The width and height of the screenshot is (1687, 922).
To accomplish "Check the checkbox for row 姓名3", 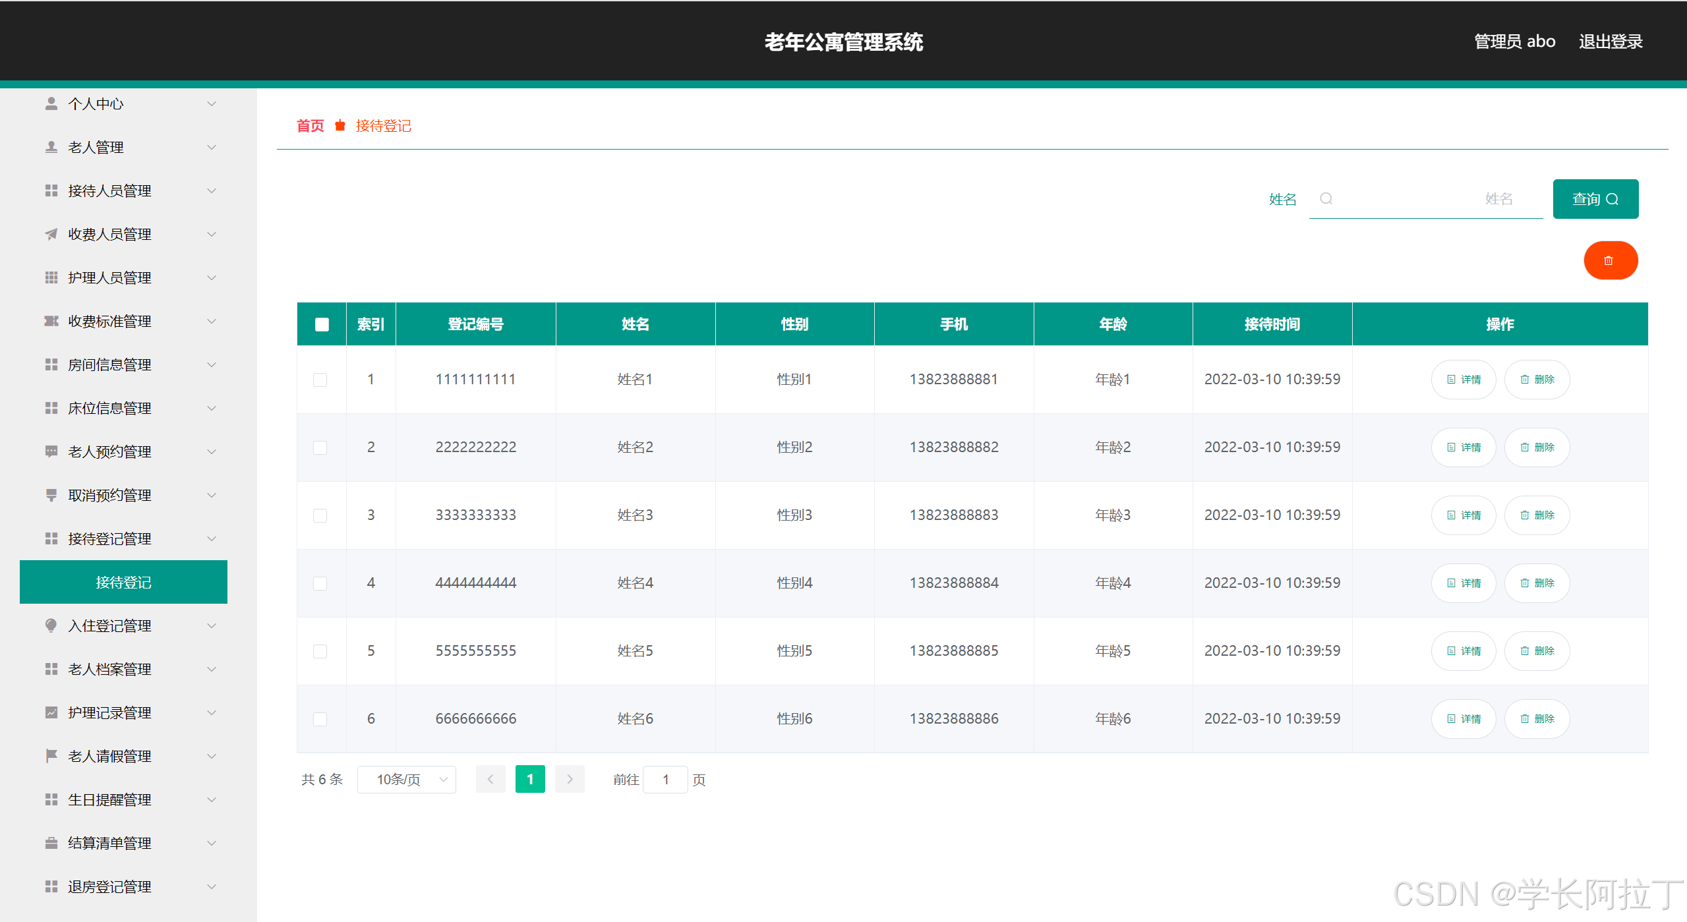I will [x=320, y=515].
